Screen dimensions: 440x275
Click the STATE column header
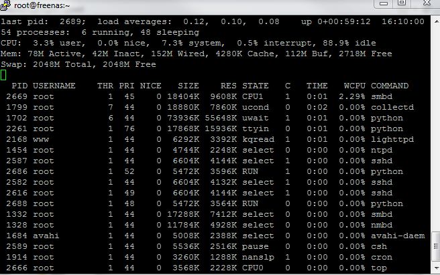(256, 86)
